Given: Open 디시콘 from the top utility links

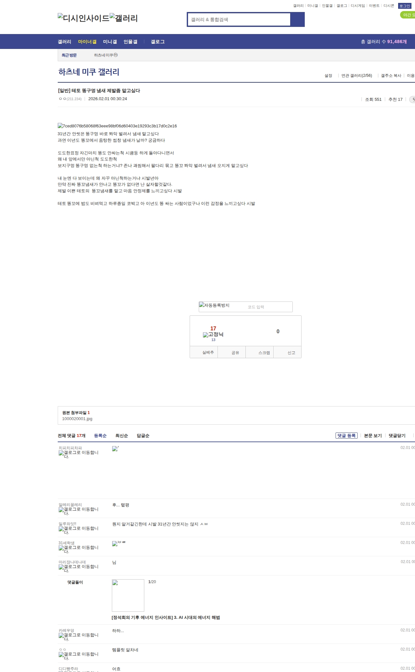Looking at the screenshot, I should 389,6.
